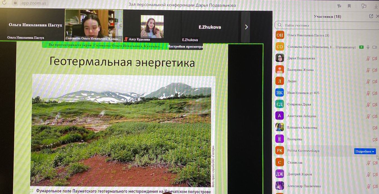
Task: Open browser downloads arrow icon
Action: (376, 6)
